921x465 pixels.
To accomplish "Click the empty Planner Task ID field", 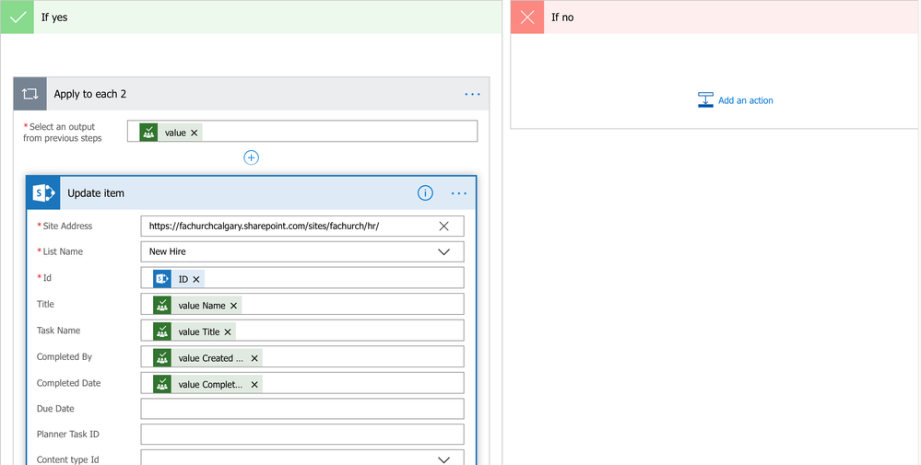I will click(302, 435).
